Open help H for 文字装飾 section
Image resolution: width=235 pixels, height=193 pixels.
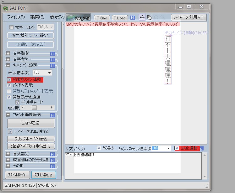tap(52, 54)
